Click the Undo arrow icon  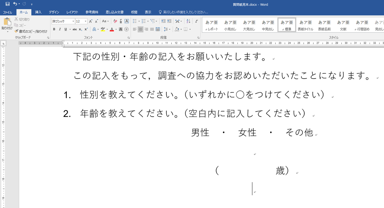16,4
